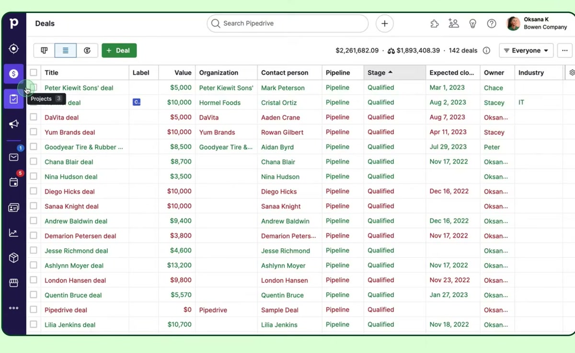The width and height of the screenshot is (575, 353).
Task: Click the Sample Deal contact link
Action: point(280,310)
